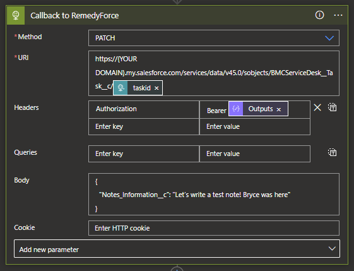Click the empty Headers Enter value field
Screen dimensions: 354x271
click(255, 126)
